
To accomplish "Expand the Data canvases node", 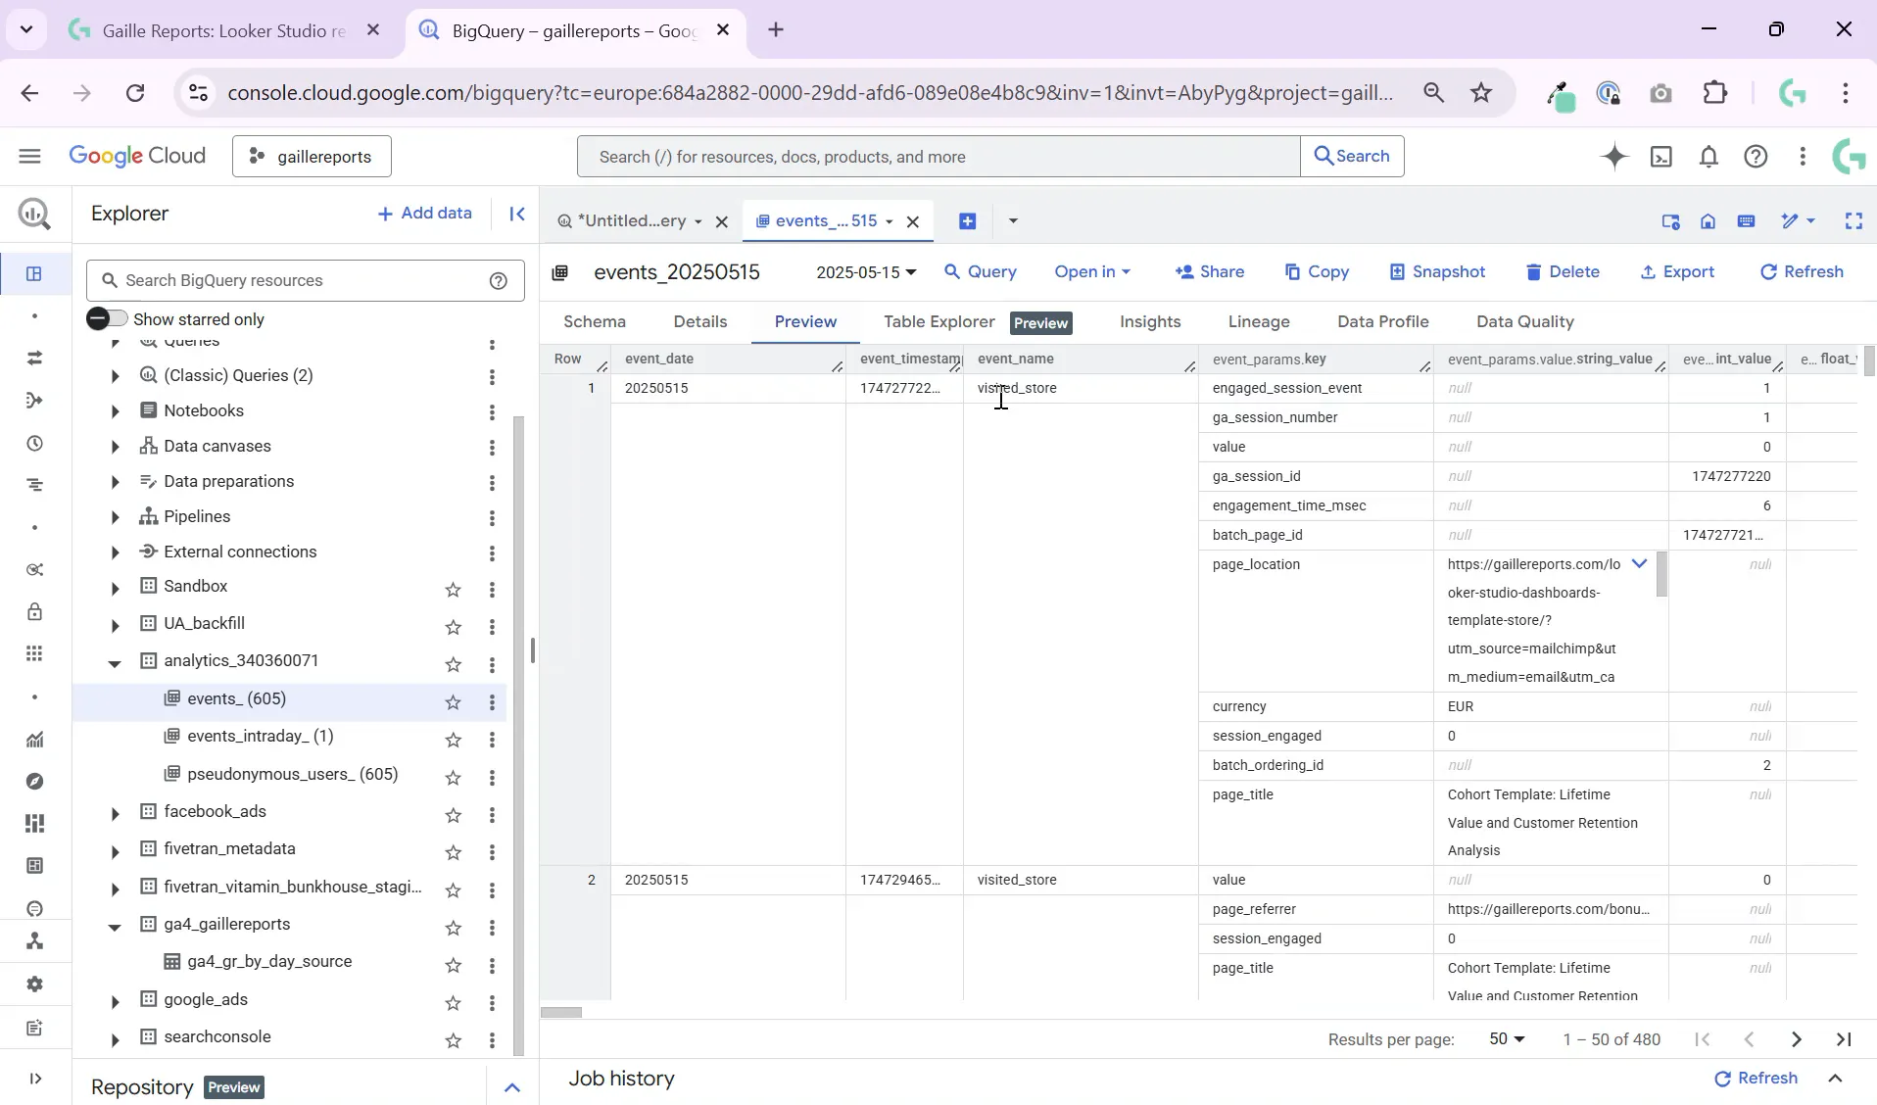I will (115, 447).
